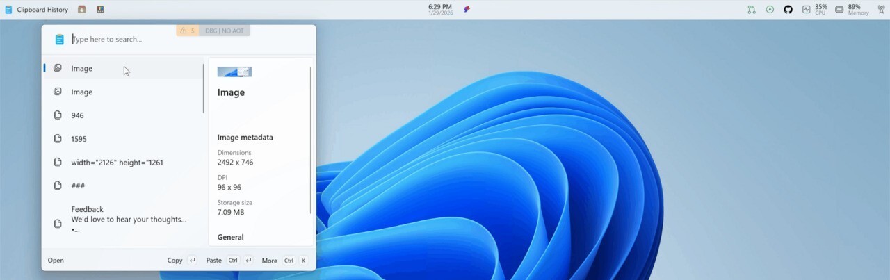Click the clipboard icon left of the search box
The image size is (890, 280).
pos(59,40)
